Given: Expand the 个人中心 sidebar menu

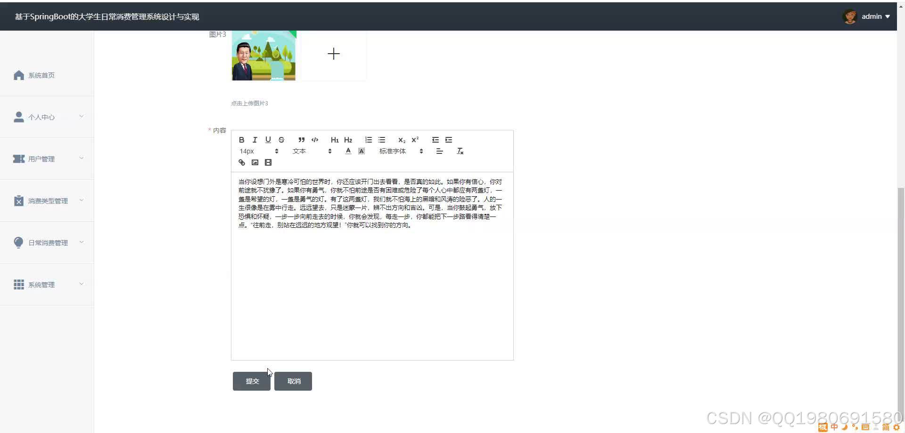Looking at the screenshot, I should [x=47, y=117].
